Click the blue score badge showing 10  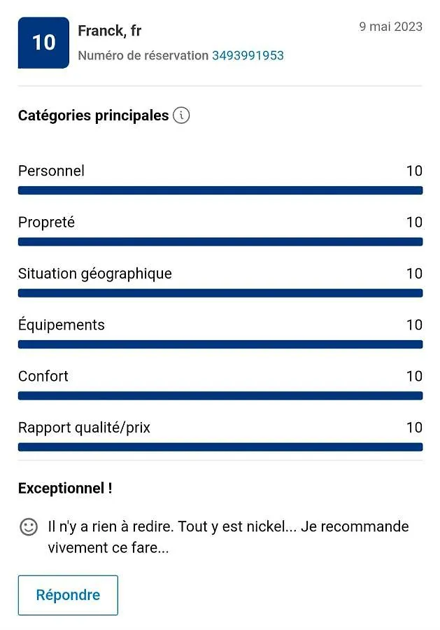43,43
